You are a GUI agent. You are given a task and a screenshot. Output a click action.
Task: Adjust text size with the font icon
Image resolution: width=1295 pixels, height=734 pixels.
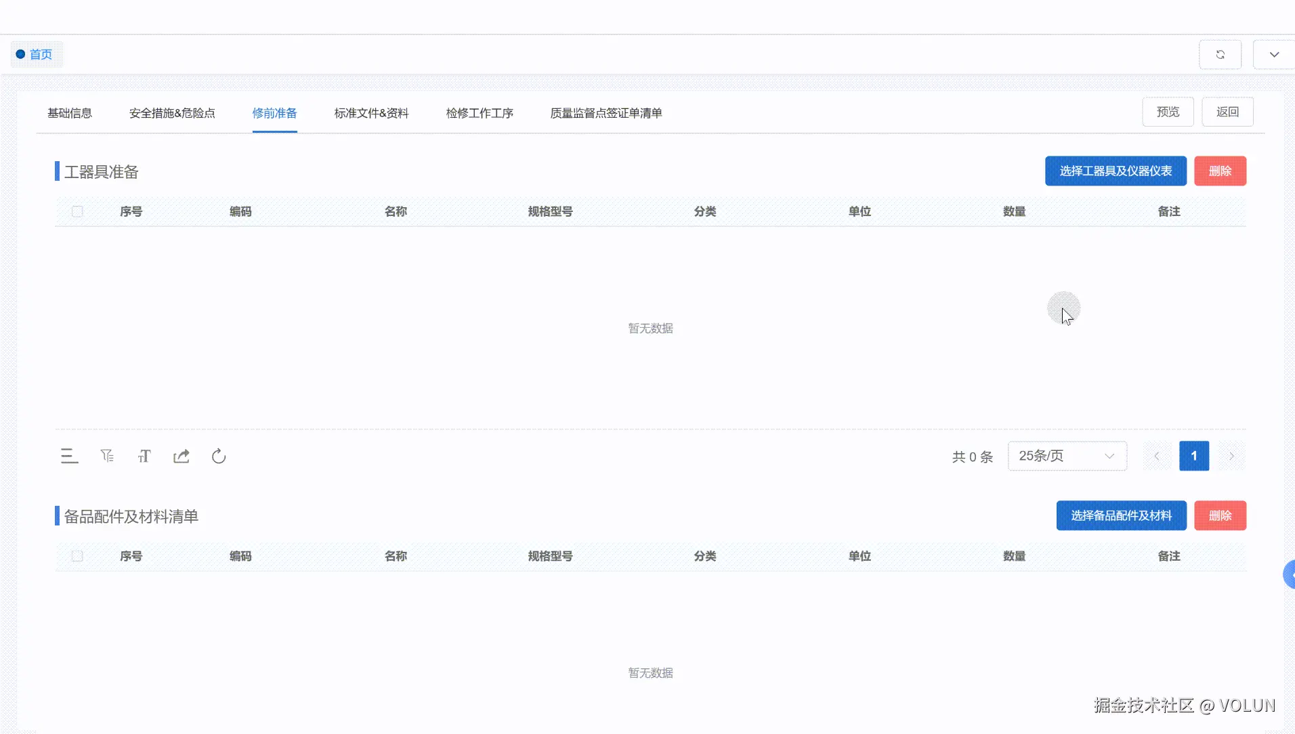[144, 456]
